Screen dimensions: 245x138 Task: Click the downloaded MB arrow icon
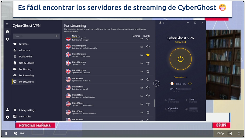[x=166, y=100]
